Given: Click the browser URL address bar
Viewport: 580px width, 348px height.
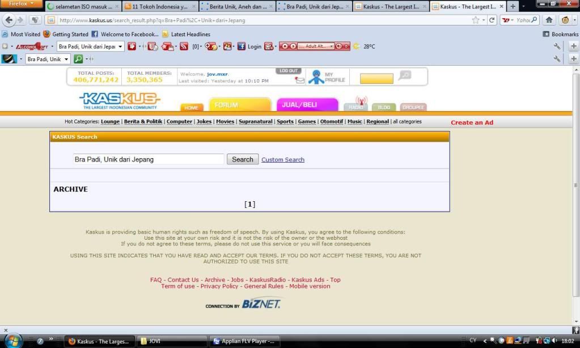Looking at the screenshot, I should pyautogui.click(x=264, y=20).
